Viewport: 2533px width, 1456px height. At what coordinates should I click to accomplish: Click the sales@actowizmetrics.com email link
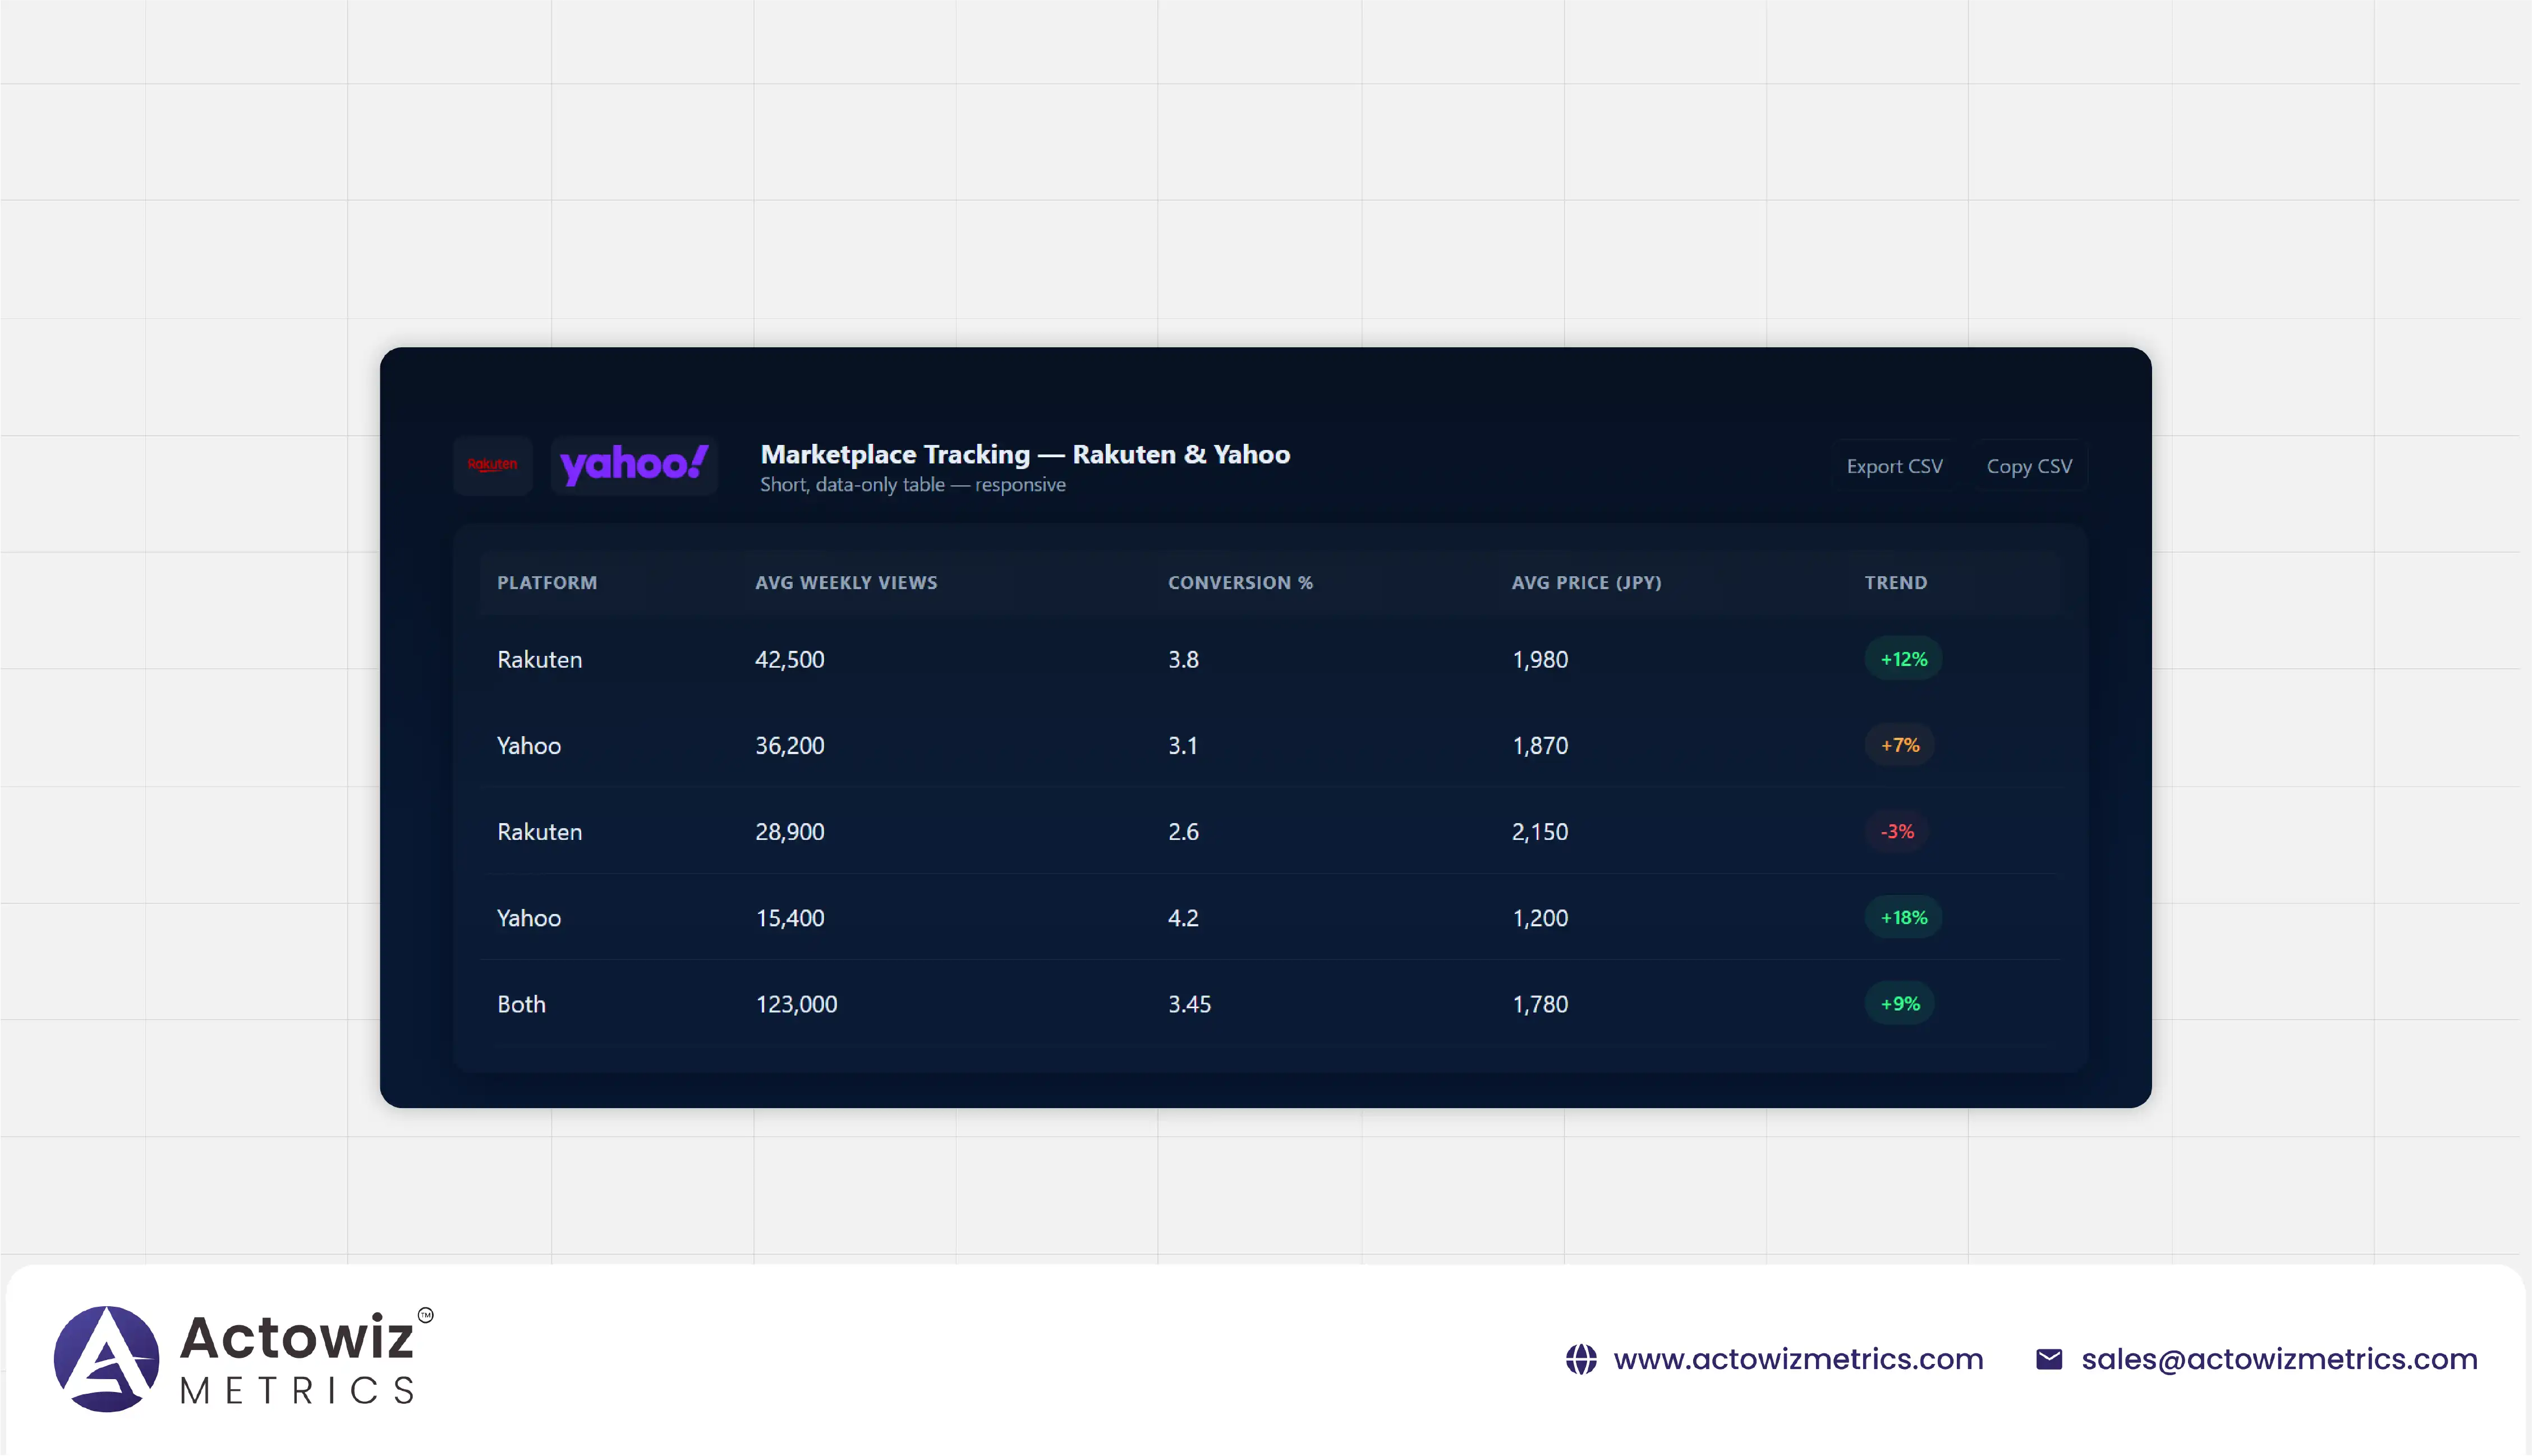point(2278,1359)
